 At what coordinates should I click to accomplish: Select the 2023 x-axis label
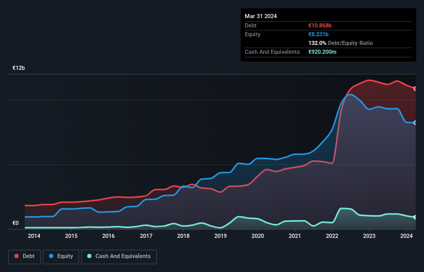(x=369, y=236)
